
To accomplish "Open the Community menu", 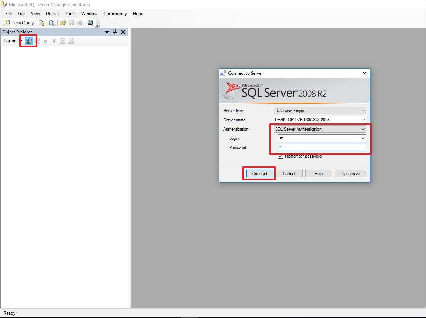I will tap(115, 14).
